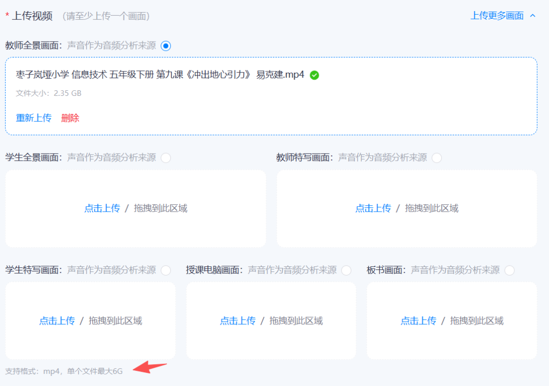Click 删除 to remove the uploaded video
549x386 pixels.
point(70,118)
